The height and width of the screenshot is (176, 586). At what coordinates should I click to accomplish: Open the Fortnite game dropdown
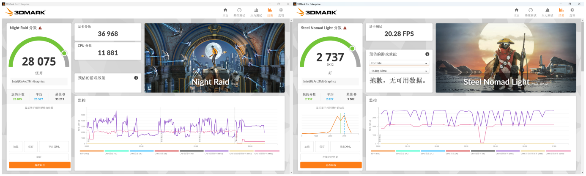pyautogui.click(x=399, y=63)
